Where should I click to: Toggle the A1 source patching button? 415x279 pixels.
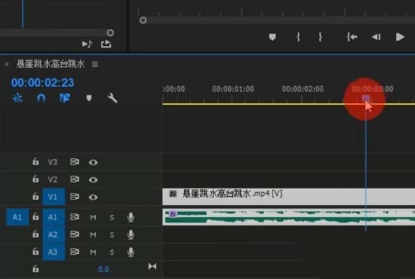coord(17,217)
